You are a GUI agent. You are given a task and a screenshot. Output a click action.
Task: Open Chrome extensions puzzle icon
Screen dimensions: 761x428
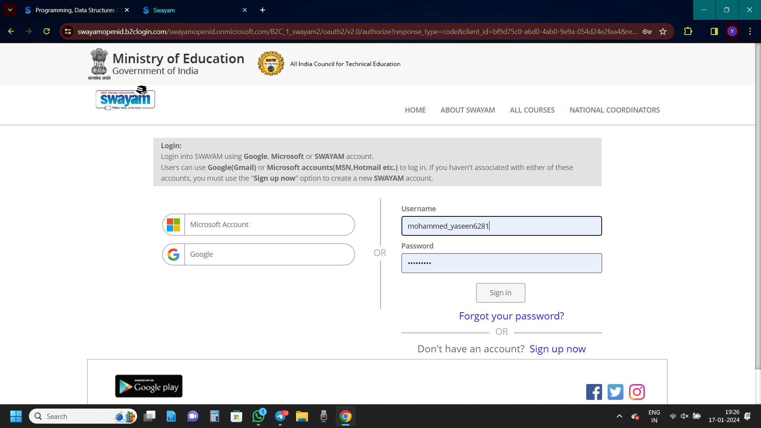[x=688, y=31]
